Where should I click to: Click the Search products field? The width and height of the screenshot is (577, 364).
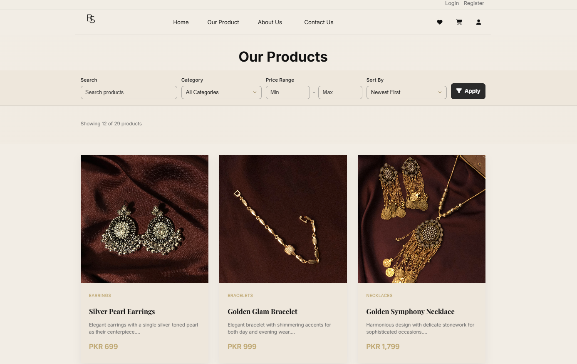pos(129,92)
